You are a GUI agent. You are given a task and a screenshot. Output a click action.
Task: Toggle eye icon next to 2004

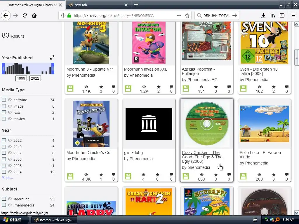(x=10, y=171)
